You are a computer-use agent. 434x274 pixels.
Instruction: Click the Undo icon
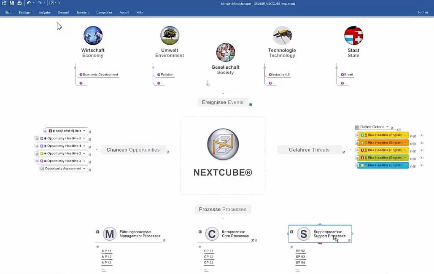28,3
